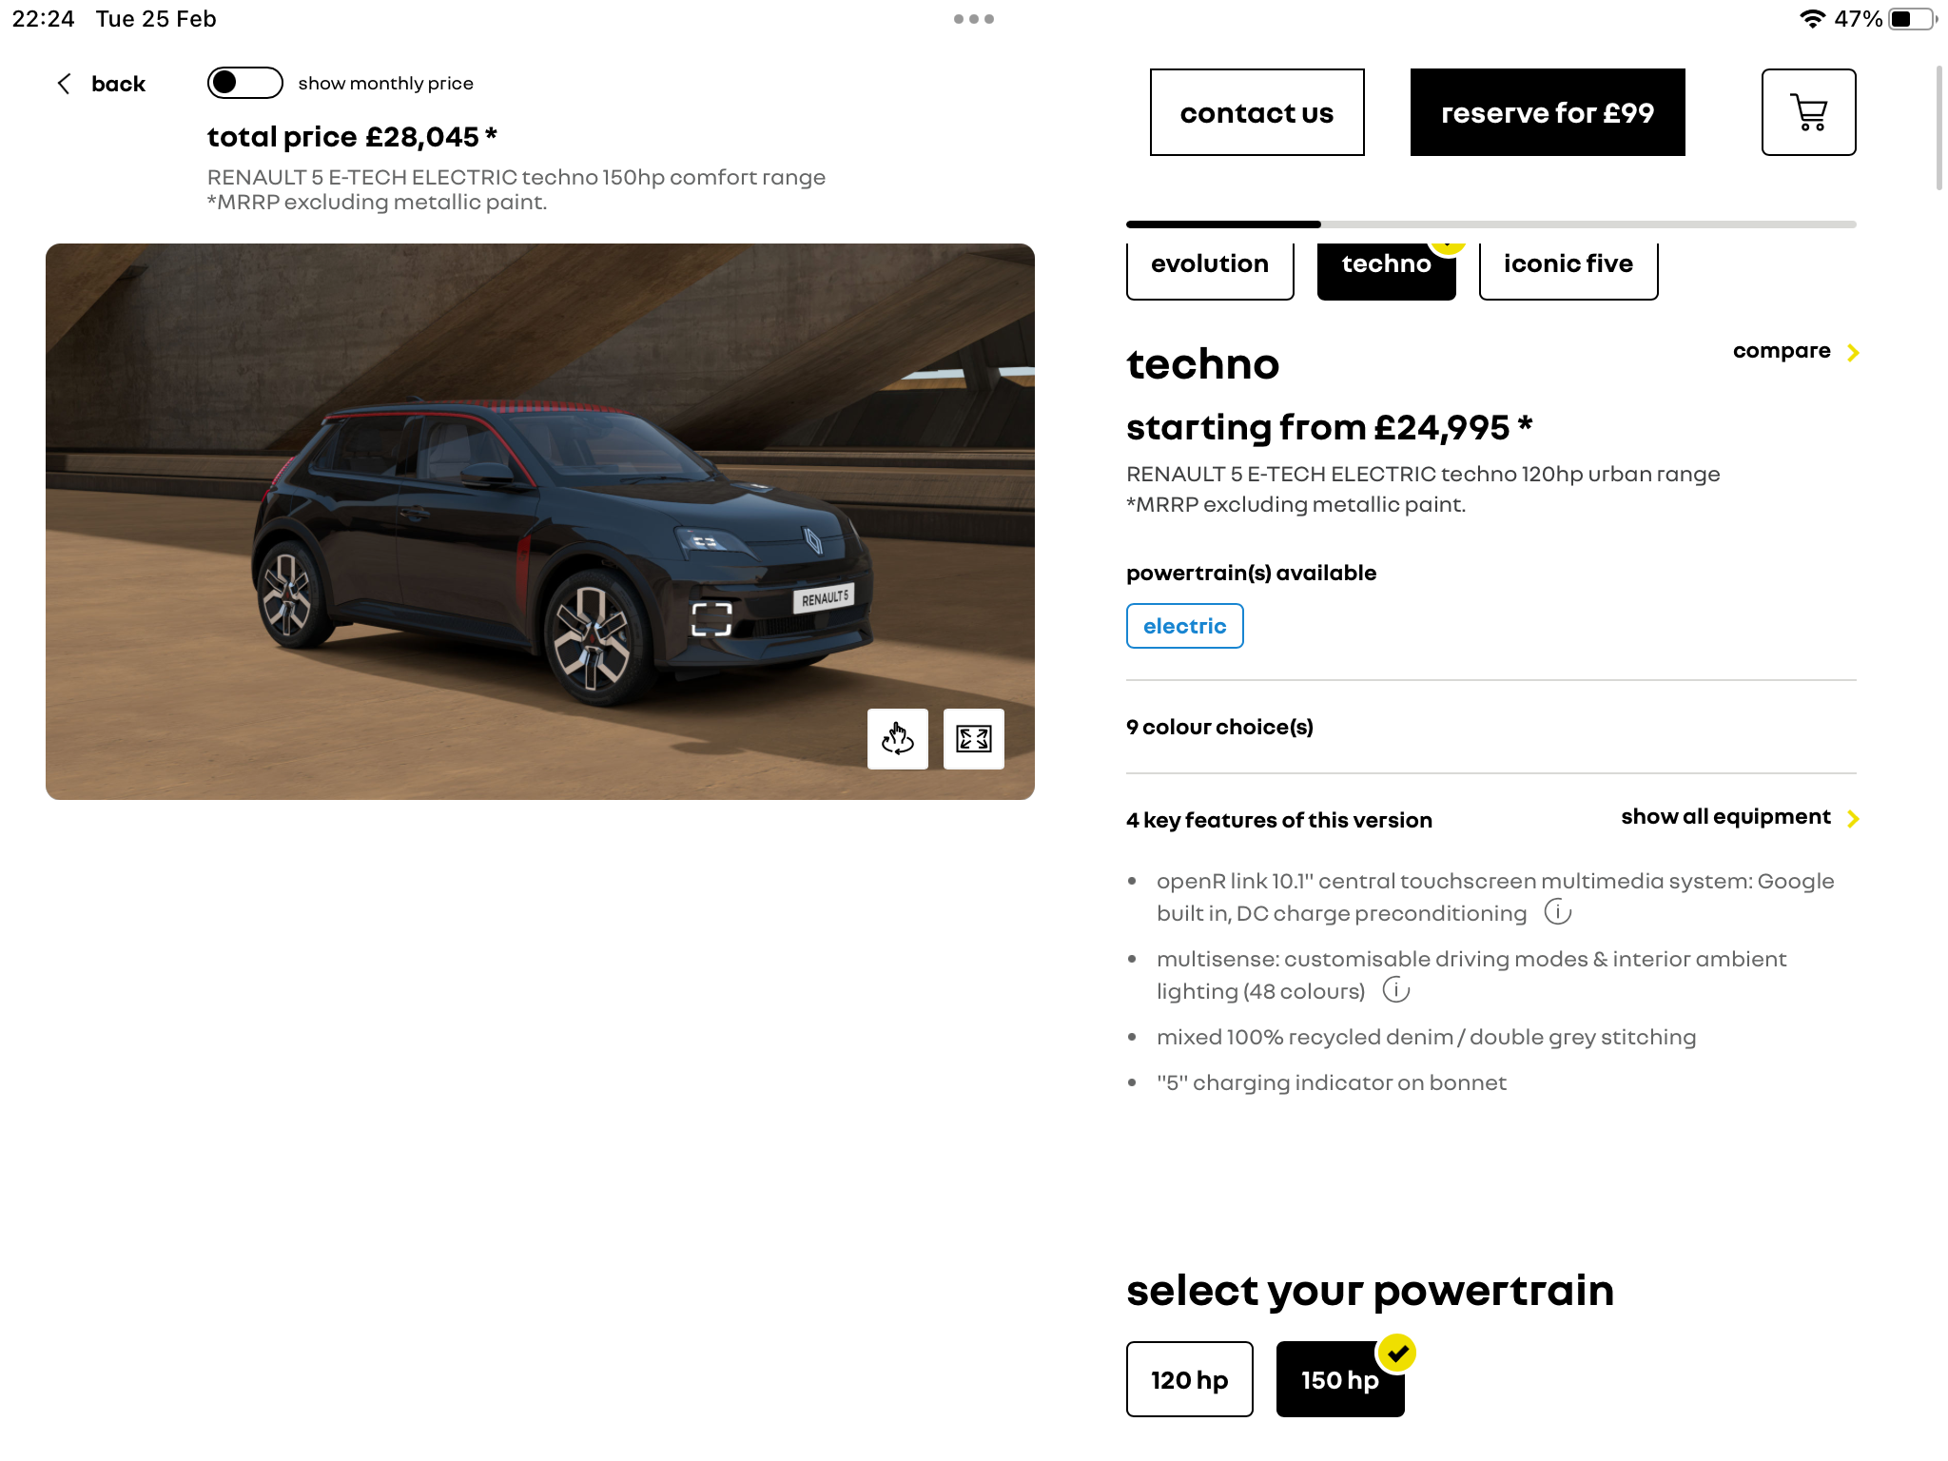Screen dimensions: 1948x1461
Task: Open the three-dot multitasking menu at top
Action: click(974, 19)
